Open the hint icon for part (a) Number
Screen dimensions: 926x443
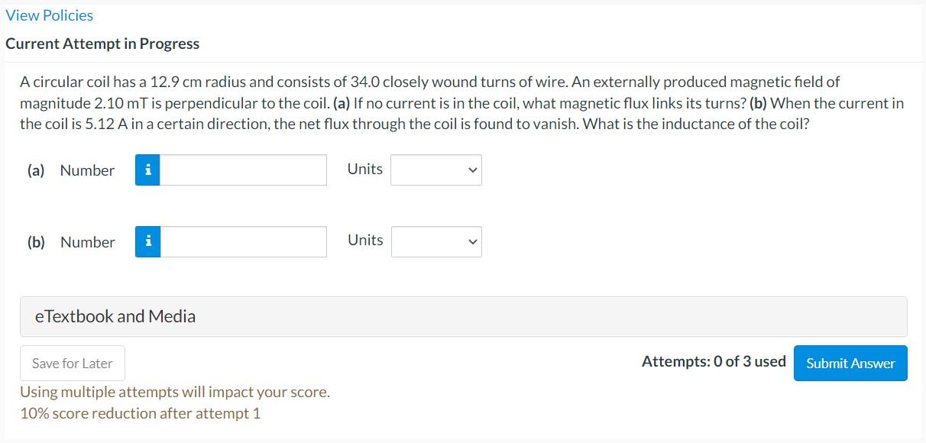pyautogui.click(x=147, y=170)
